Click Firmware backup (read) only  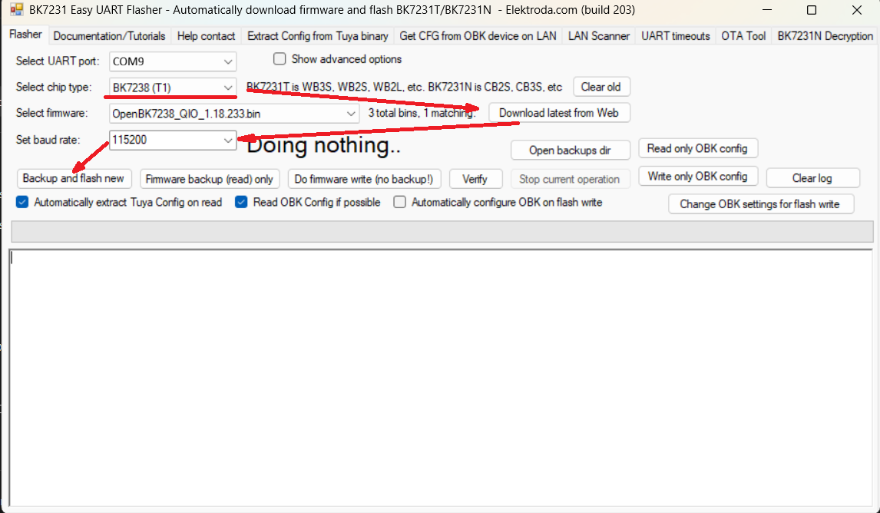[210, 179]
